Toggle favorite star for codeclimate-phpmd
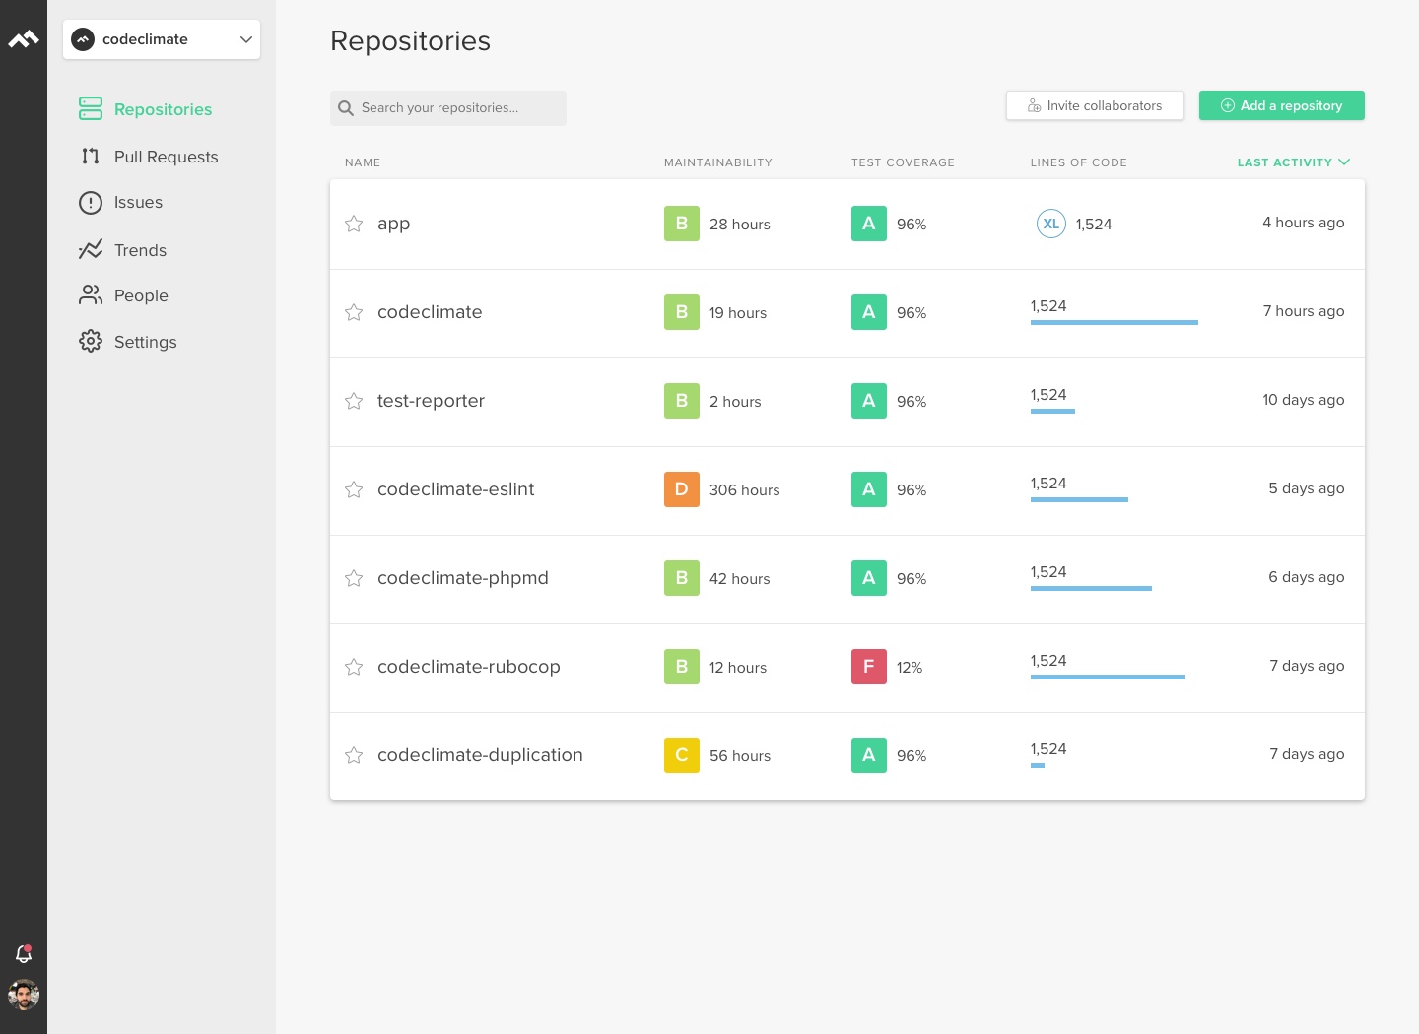 (354, 578)
